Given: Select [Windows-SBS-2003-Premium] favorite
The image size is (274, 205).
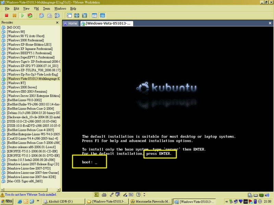Looking at the screenshot, I should [27, 91].
